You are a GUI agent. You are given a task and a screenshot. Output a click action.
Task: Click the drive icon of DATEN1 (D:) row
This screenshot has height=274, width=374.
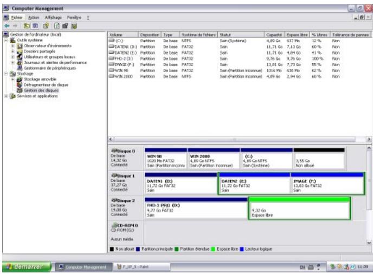tap(112, 47)
